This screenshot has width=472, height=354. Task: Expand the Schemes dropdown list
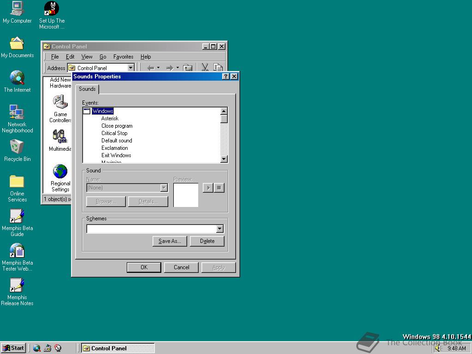click(x=219, y=229)
